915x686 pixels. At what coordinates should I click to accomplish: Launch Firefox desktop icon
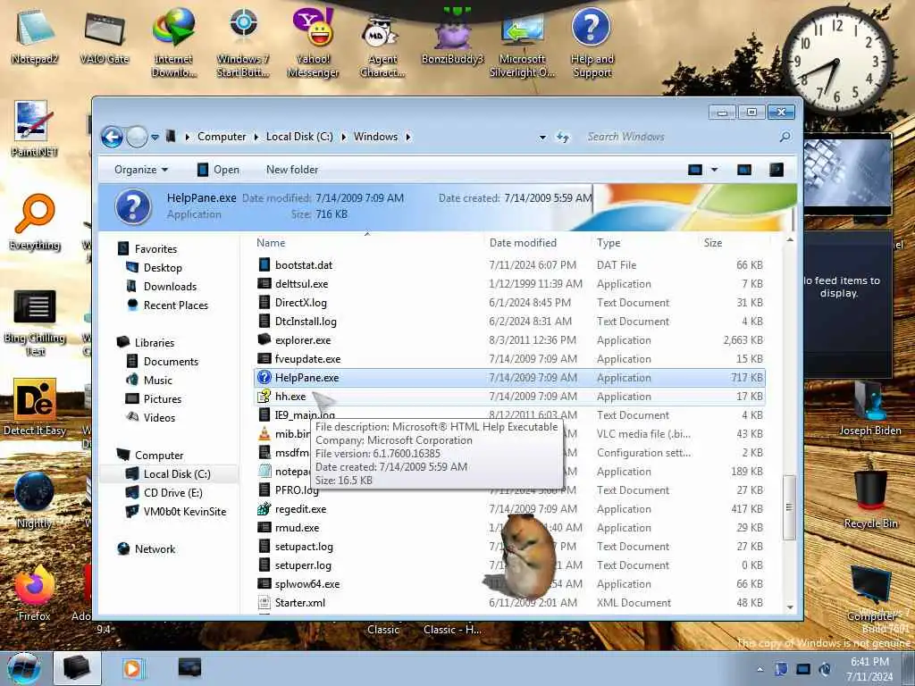35,594
